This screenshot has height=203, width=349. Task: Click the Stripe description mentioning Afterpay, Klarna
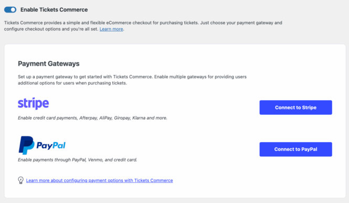click(x=92, y=118)
